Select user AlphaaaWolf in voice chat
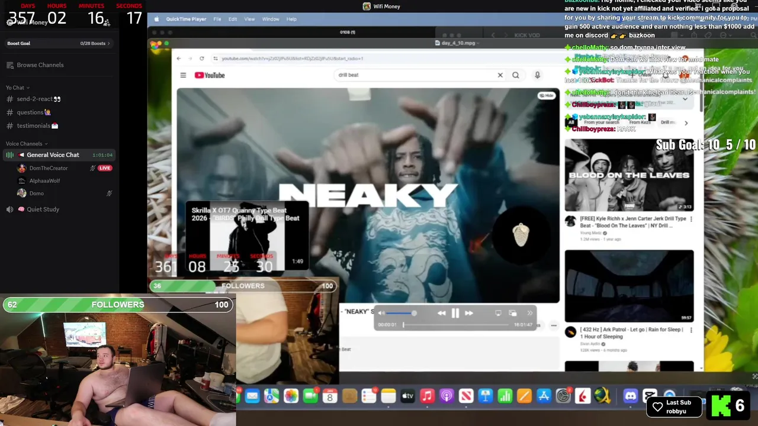The width and height of the screenshot is (758, 426). click(x=44, y=181)
